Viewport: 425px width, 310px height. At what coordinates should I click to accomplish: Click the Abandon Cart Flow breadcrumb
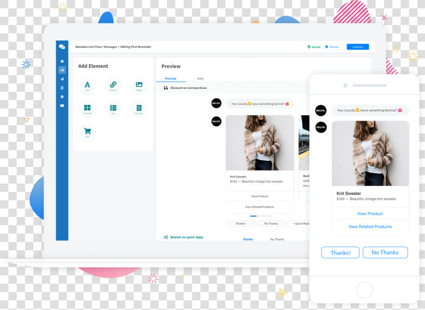[x=89, y=47]
